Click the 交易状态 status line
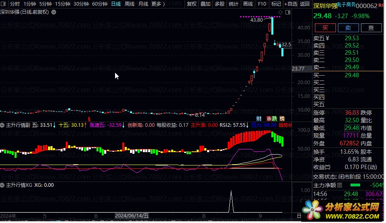 (348, 177)
